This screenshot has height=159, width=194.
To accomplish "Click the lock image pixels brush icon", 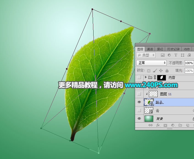I will pos(155,71).
